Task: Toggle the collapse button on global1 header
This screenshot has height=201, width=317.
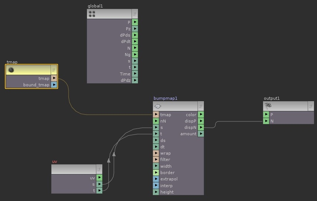Action: pos(135,14)
